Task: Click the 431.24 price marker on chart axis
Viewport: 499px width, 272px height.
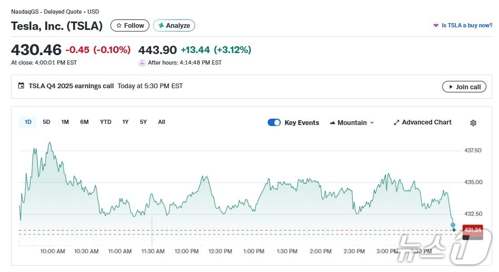Action: 472,230
